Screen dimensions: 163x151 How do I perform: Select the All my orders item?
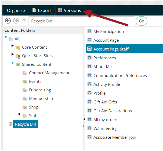106,120
